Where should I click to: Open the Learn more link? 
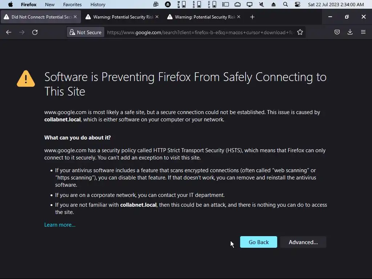point(60,225)
